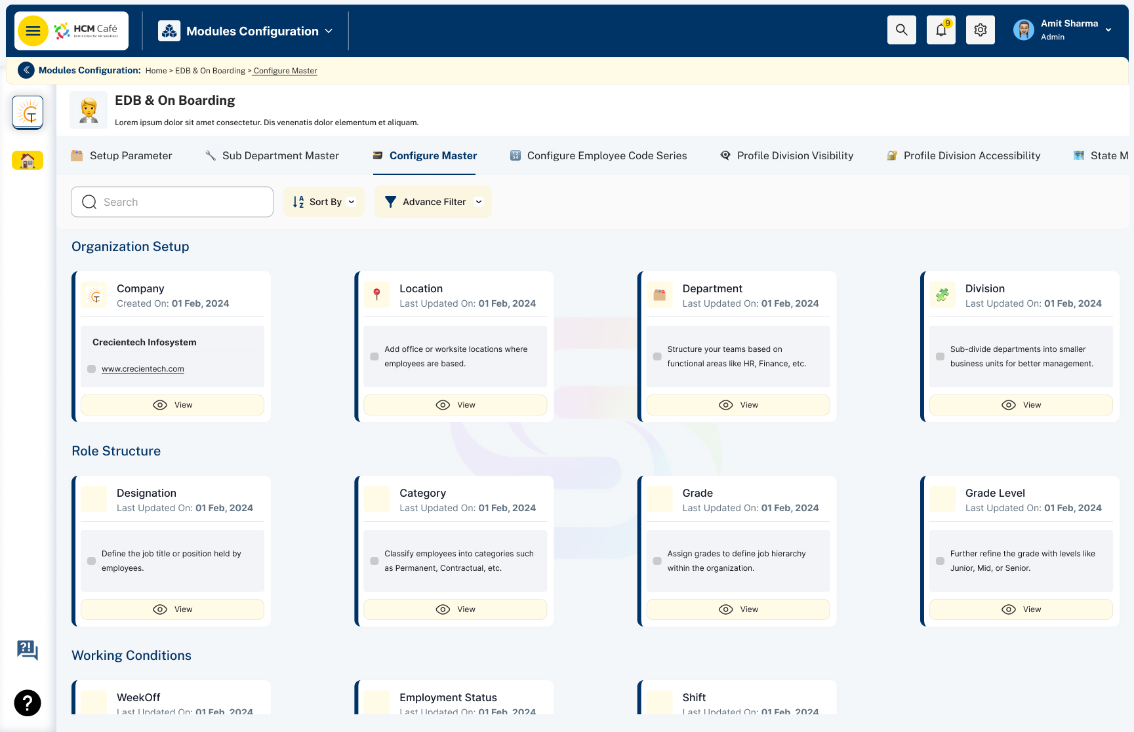View the Grade master

(x=739, y=609)
